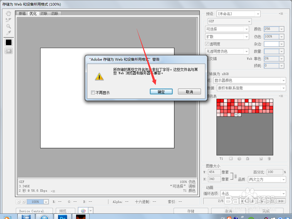Click the delete color trash icon

(x=269, y=159)
